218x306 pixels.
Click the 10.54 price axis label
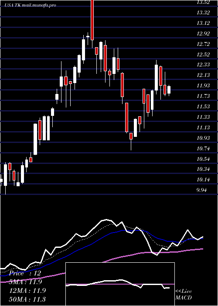tap(203, 159)
